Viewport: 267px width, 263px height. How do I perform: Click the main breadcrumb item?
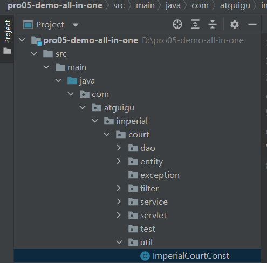pos(145,5)
